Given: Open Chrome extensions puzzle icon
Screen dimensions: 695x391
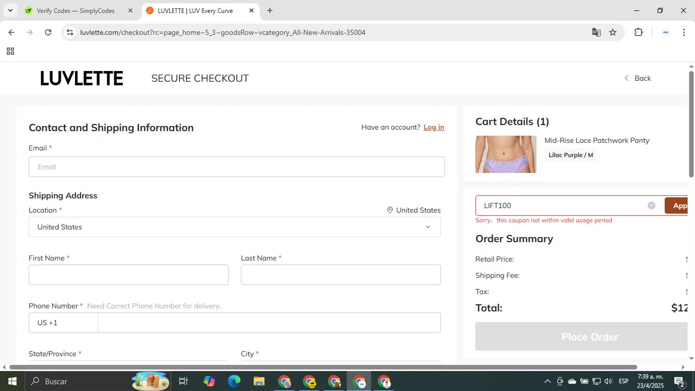Looking at the screenshot, I should [638, 32].
